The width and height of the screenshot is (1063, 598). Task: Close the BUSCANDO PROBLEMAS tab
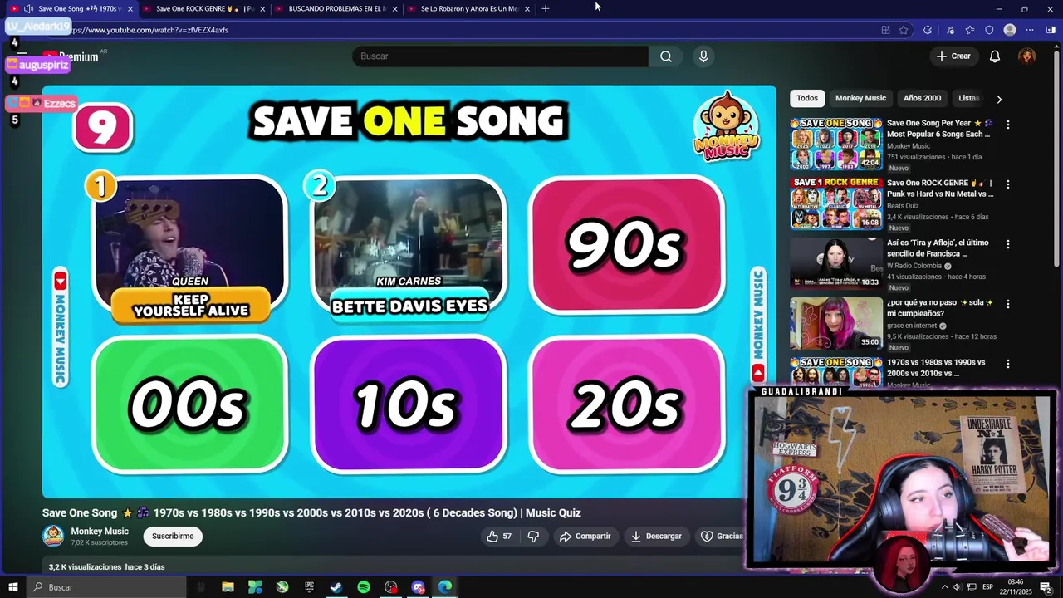pos(394,9)
